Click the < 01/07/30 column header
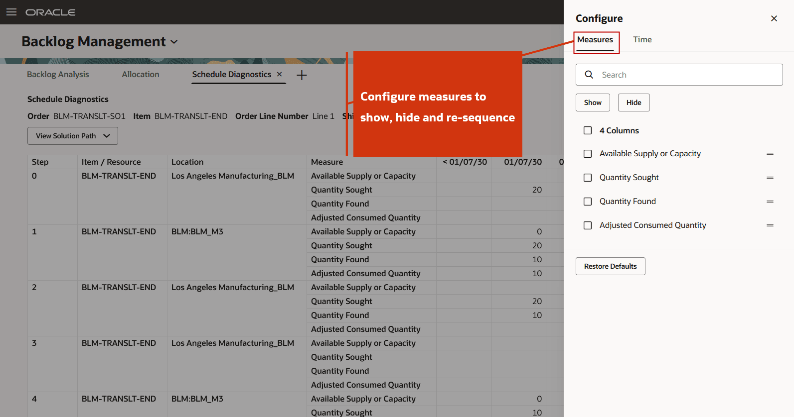Viewport: 794px width, 417px height. pyautogui.click(x=465, y=162)
